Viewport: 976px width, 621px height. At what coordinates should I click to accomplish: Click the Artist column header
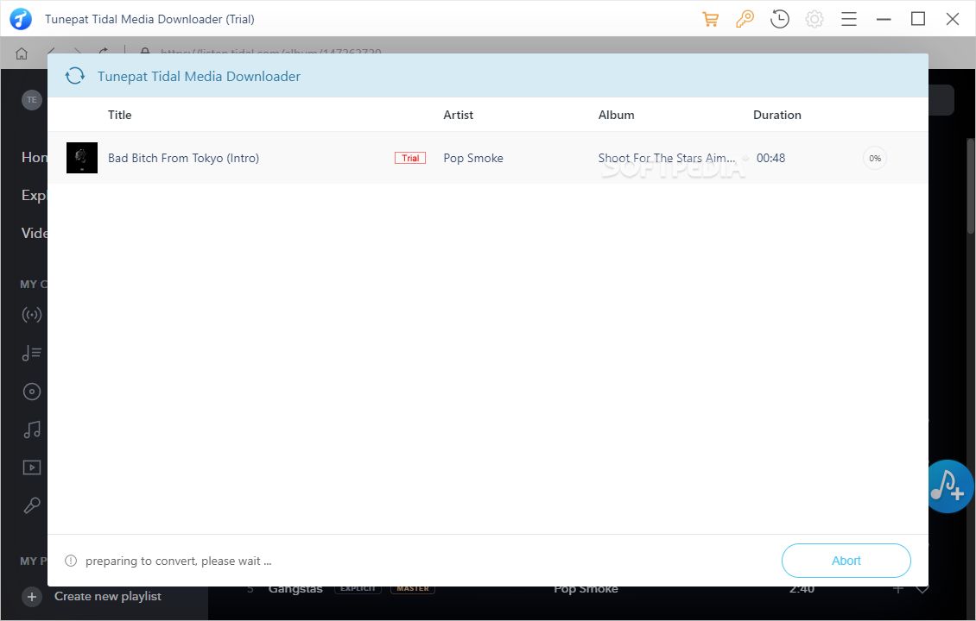point(458,115)
